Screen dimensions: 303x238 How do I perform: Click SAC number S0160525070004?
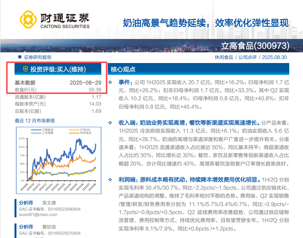[x=64, y=233]
